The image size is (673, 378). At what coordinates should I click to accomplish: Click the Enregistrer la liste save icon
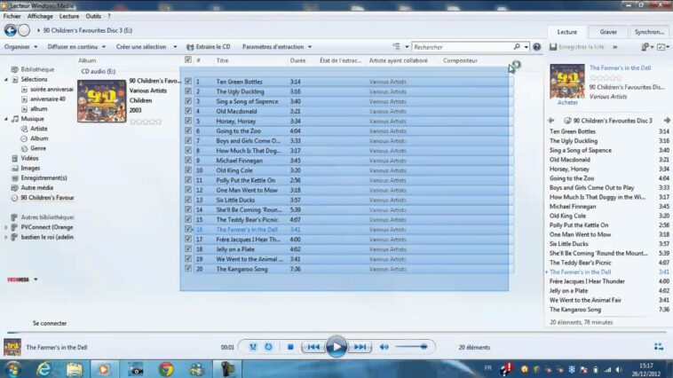point(553,47)
